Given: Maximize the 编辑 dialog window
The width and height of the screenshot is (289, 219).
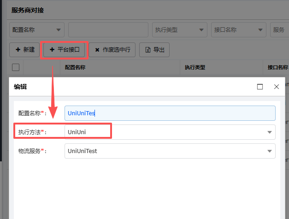Looking at the screenshot, I should pos(260,87).
